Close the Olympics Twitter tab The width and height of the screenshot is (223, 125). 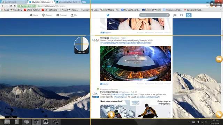(53, 2)
